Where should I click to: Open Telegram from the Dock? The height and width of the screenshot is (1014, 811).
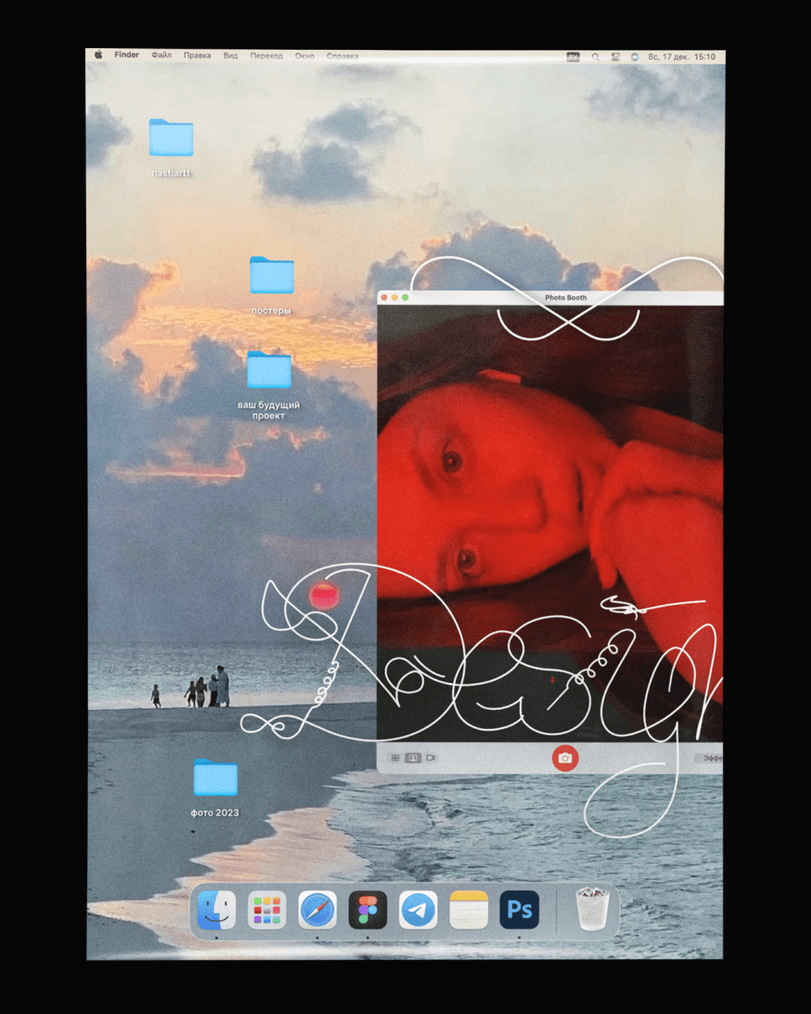(x=418, y=910)
